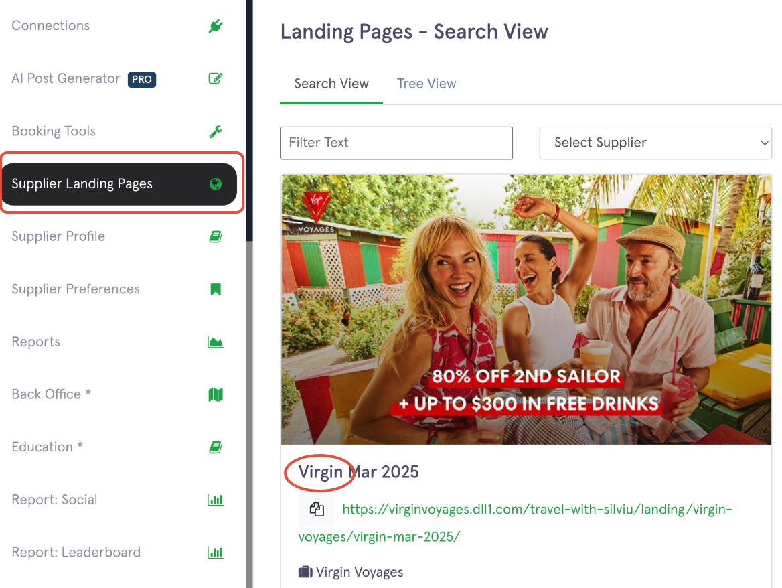
Task: Click the Supplier Profile book icon
Action: 216,236
